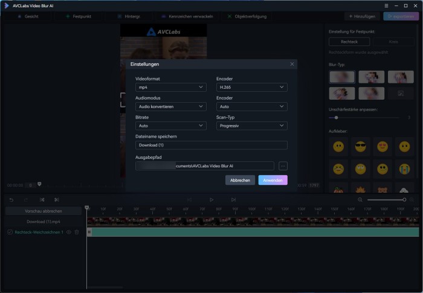Switch to the Kennzeichen verwackeln tab

(187, 16)
